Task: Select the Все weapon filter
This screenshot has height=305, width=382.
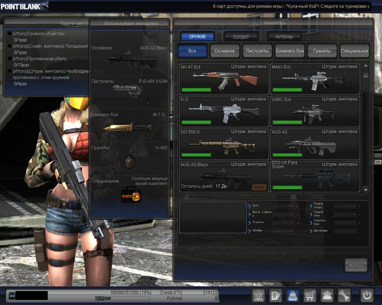Action: pyautogui.click(x=192, y=51)
